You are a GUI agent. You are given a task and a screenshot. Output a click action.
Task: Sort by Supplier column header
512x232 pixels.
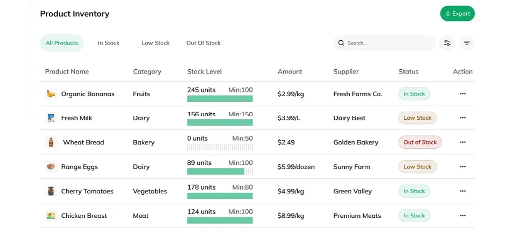tap(346, 71)
